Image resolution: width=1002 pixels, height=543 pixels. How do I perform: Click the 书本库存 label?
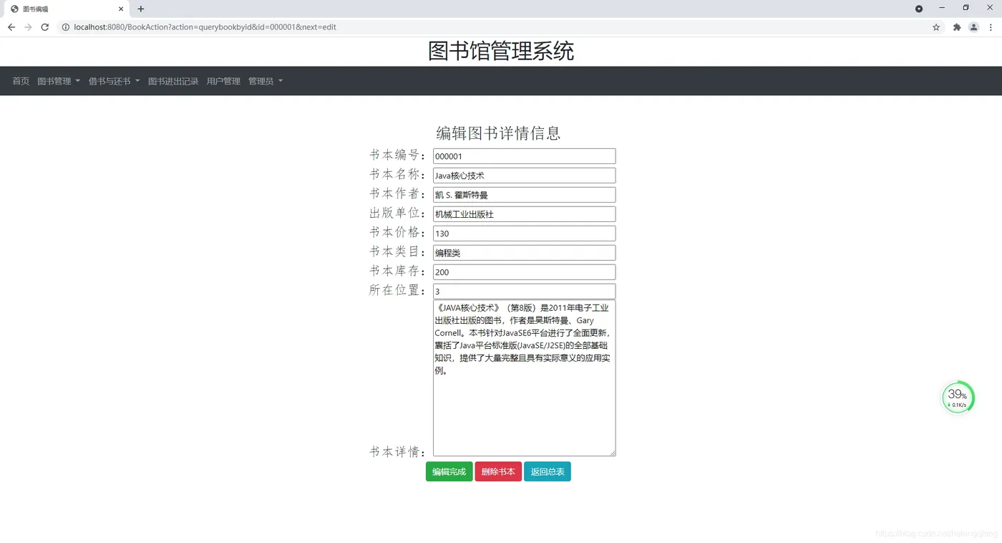[398, 271]
